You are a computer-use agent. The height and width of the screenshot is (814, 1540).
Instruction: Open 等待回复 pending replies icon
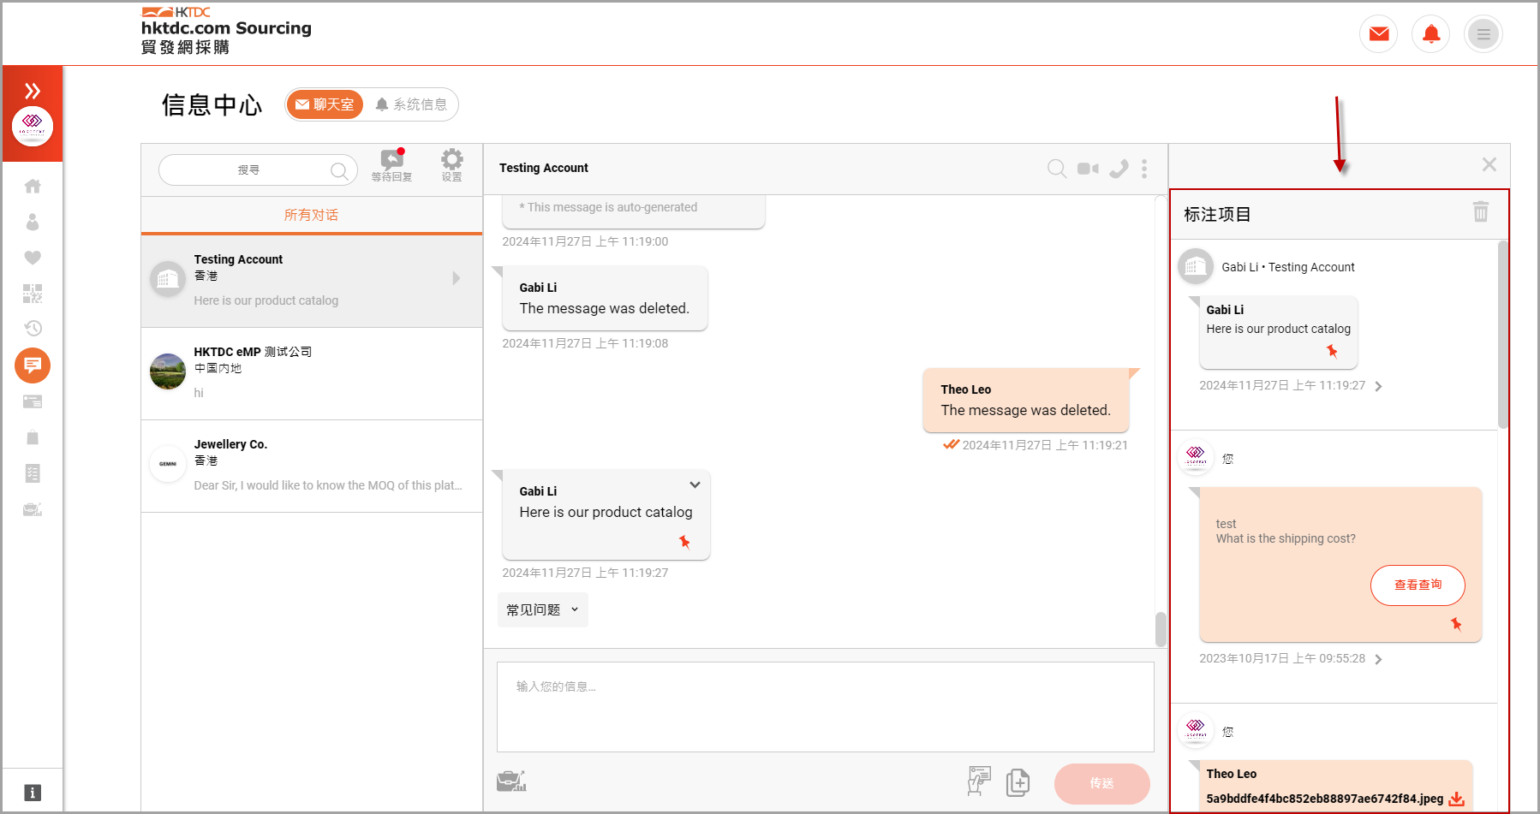pos(392,165)
